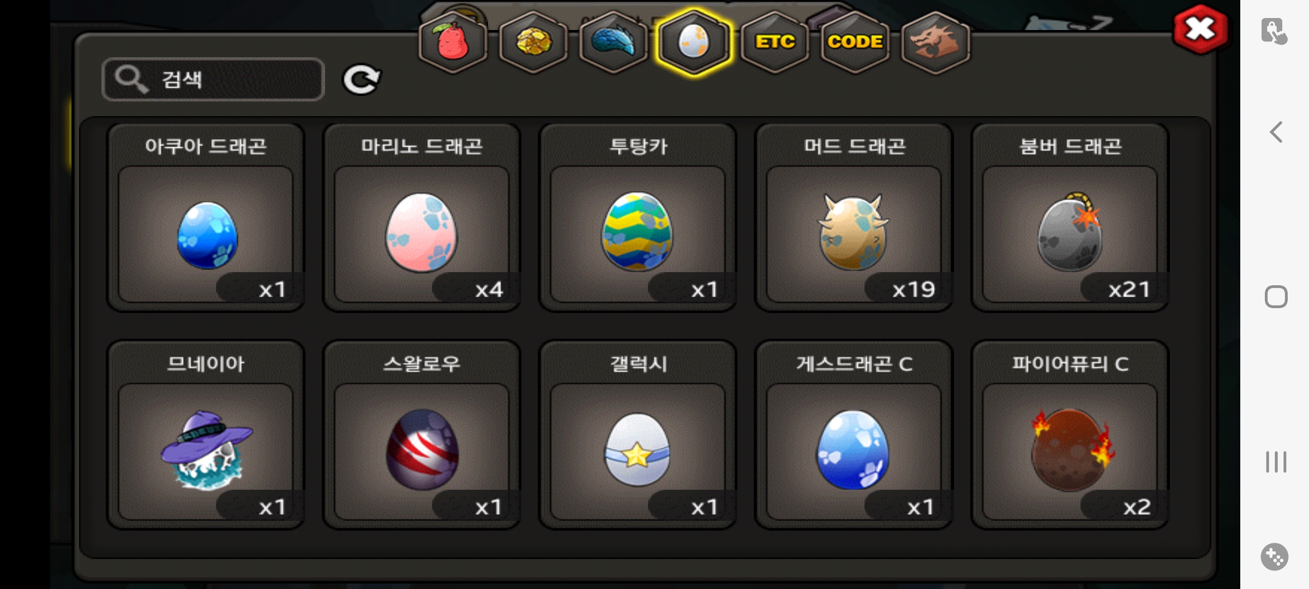Select the dragon head category tab
This screenshot has width=1309, height=589.
point(935,41)
